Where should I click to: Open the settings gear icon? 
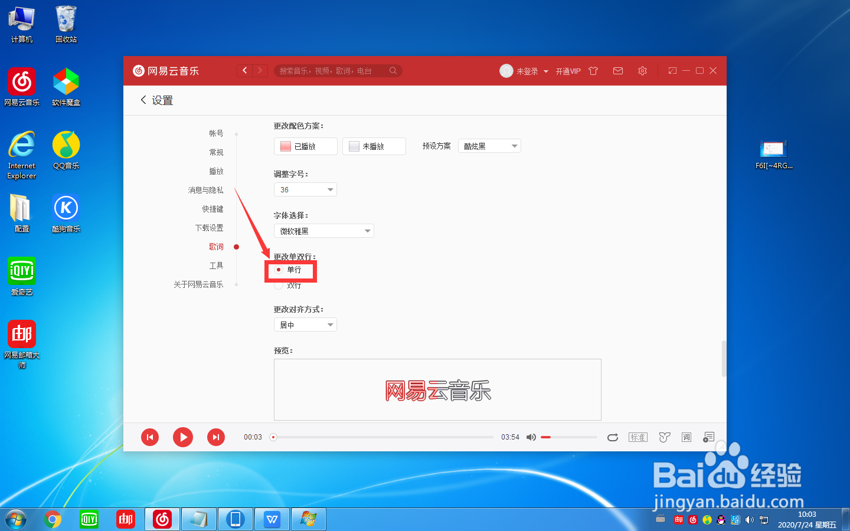642,70
